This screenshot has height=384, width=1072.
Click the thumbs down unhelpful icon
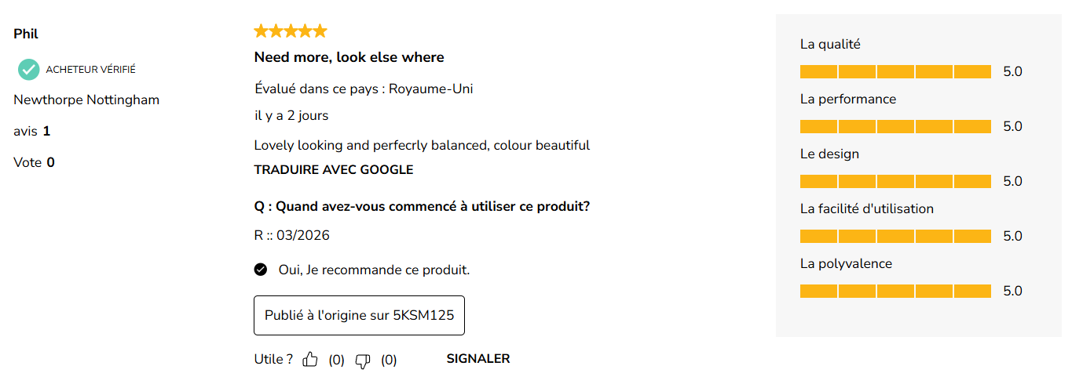363,360
